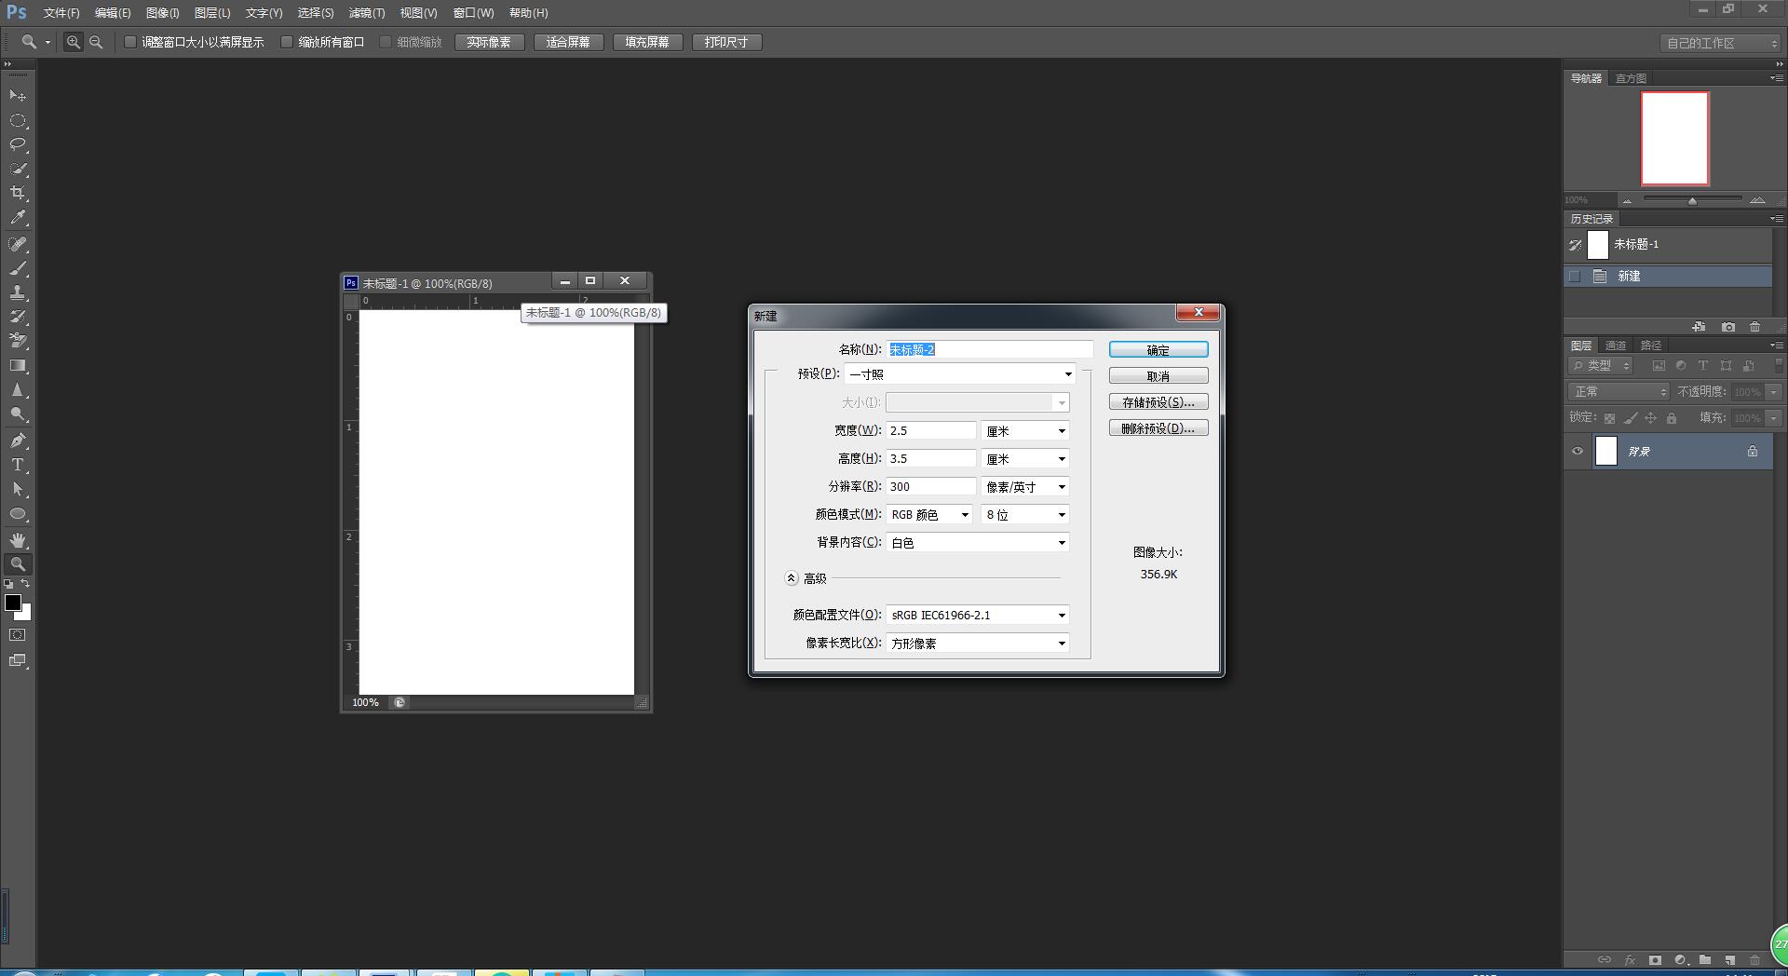This screenshot has width=1788, height=976.
Task: Uncheck 调整窗口大小以满屏显示 option
Action: tap(130, 42)
